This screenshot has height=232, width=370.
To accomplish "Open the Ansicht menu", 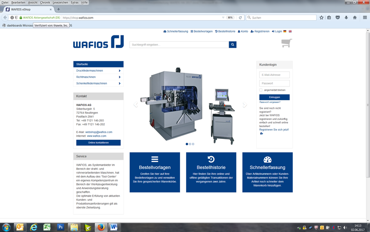I will 32,2.
